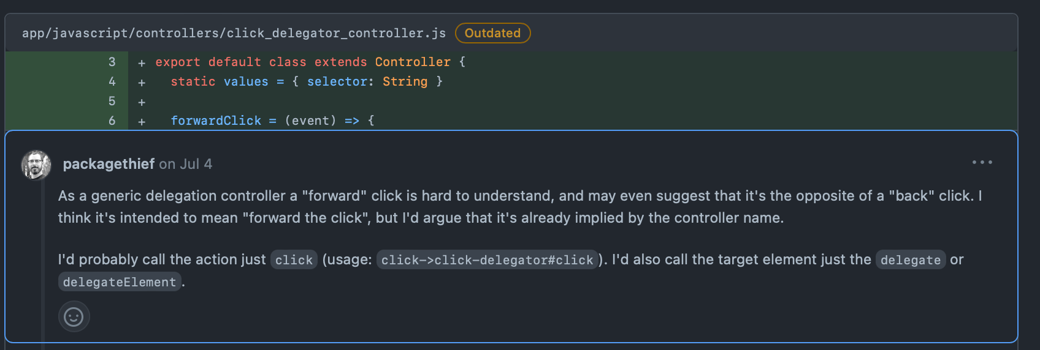The width and height of the screenshot is (1040, 350).
Task: Select diff line number 3
Action: [112, 62]
